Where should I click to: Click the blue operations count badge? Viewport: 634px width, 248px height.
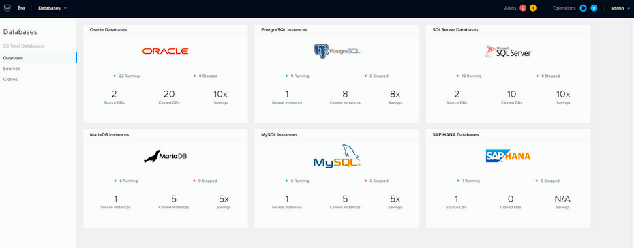tap(594, 8)
